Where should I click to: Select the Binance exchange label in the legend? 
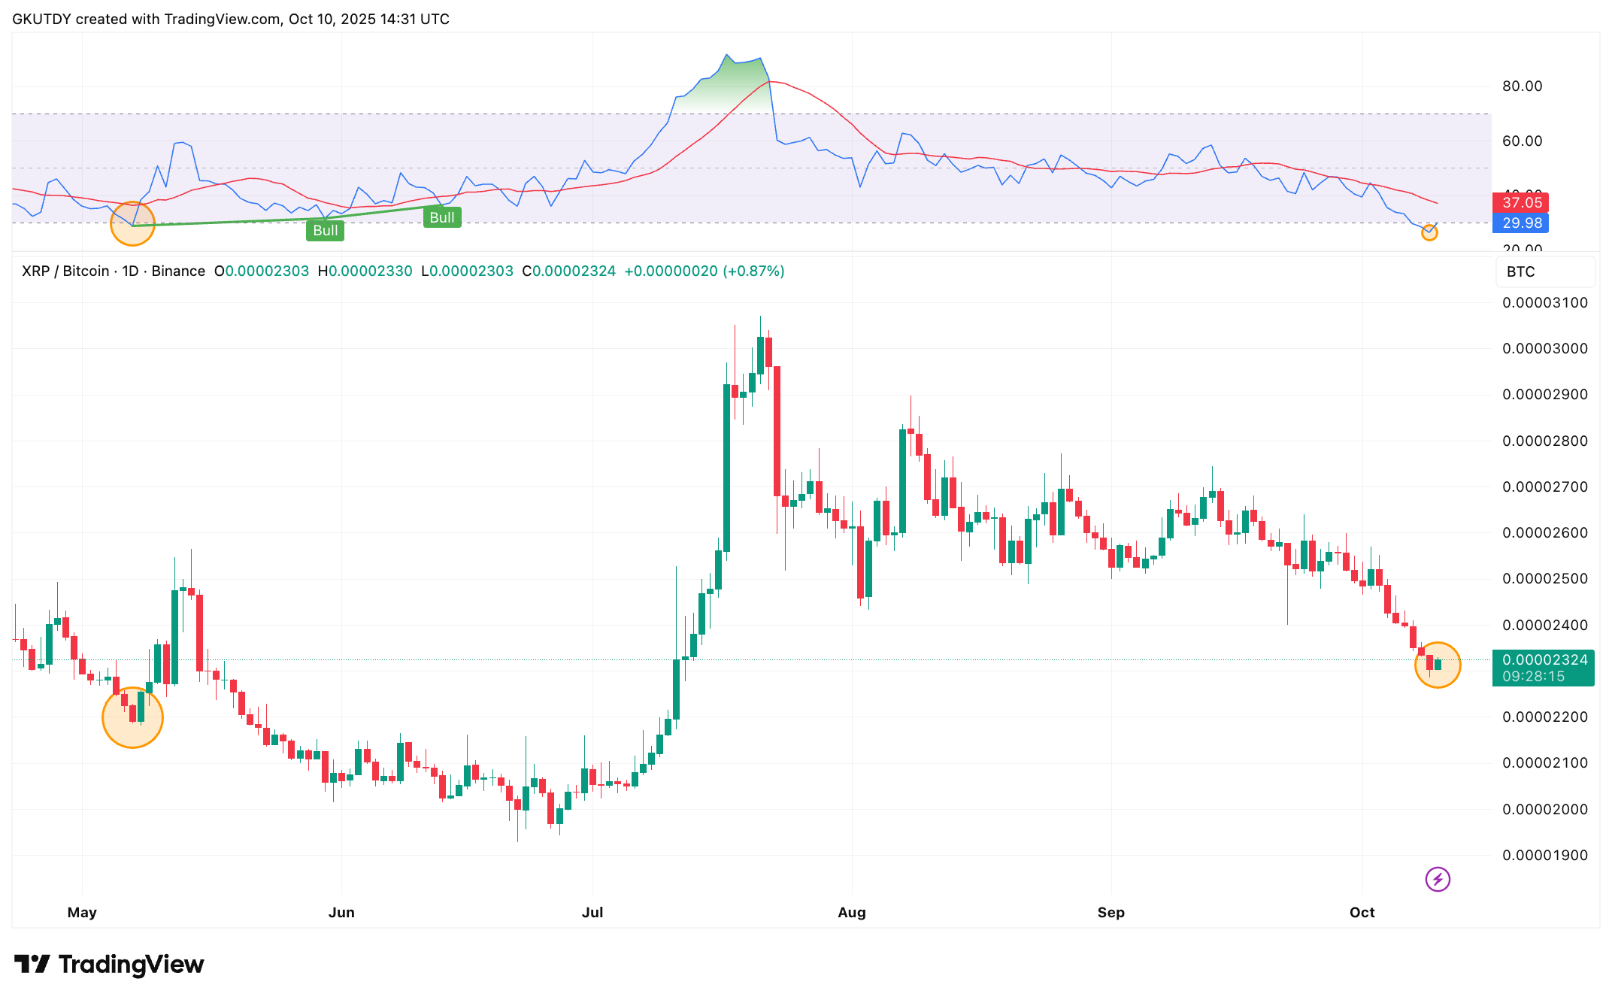pos(178,271)
